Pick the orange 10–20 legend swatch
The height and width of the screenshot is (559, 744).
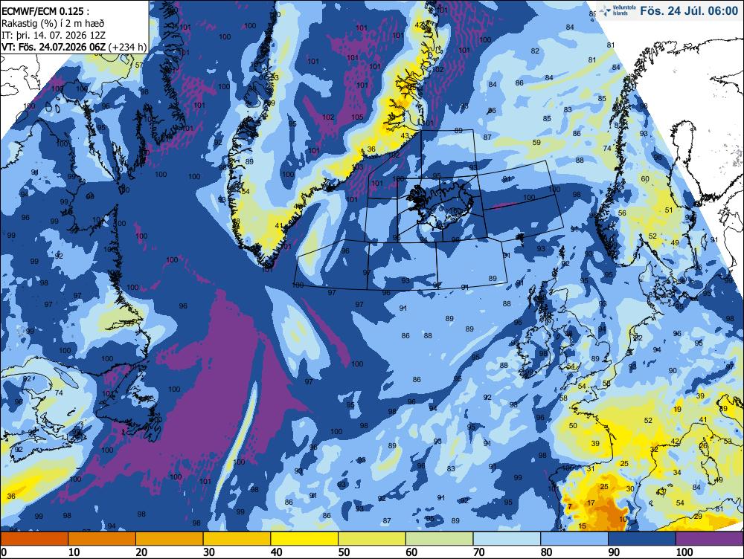102,539
